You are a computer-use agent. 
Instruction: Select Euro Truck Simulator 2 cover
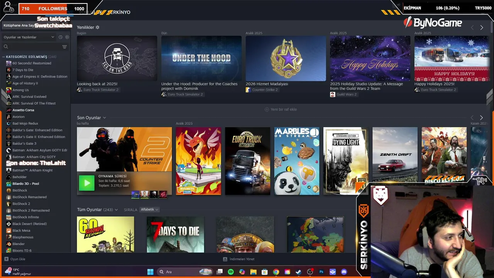coord(248,161)
